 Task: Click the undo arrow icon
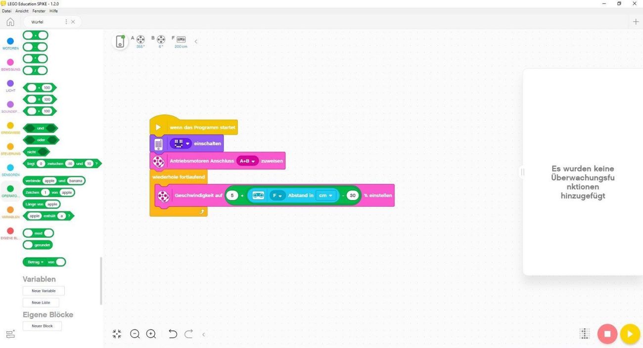point(173,334)
